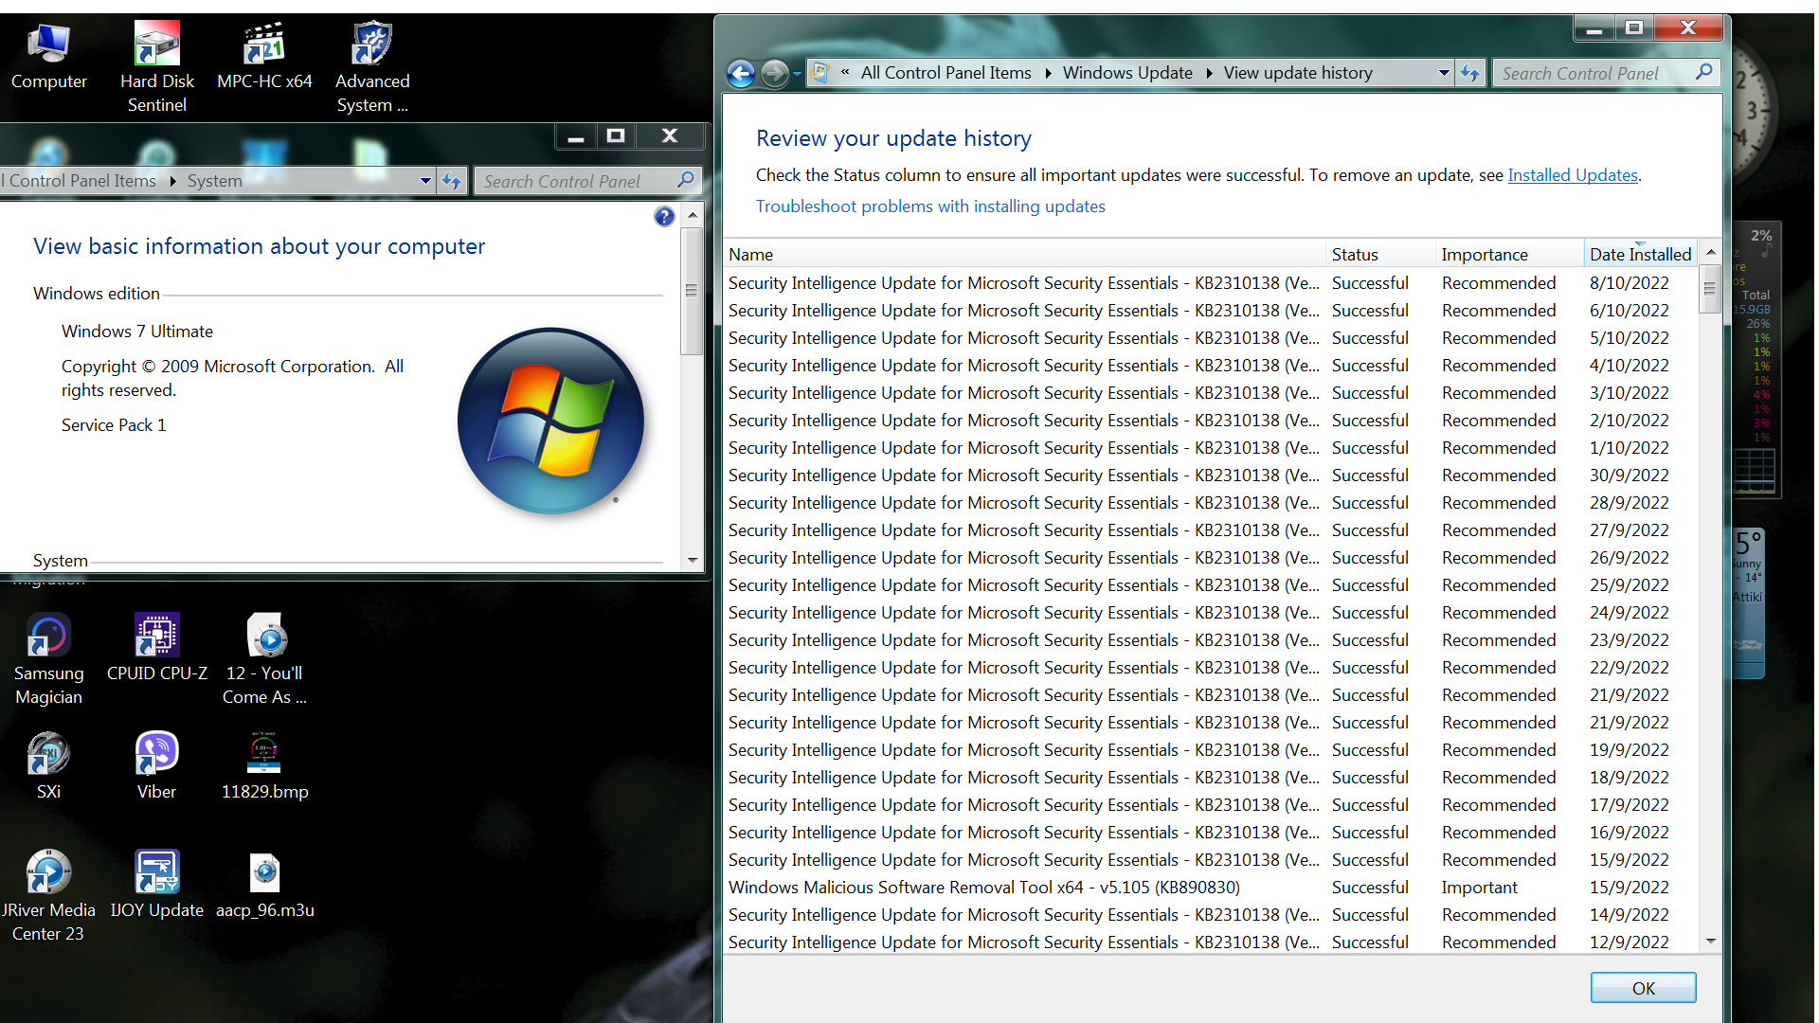Image resolution: width=1819 pixels, height=1023 pixels.
Task: Go forward in Windows Update window
Action: click(x=774, y=73)
